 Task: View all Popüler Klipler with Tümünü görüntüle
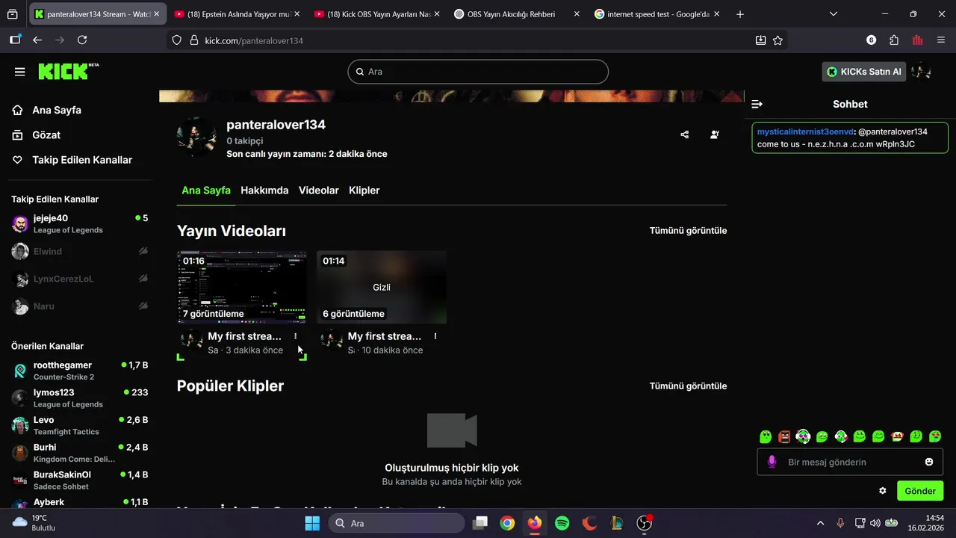click(688, 386)
